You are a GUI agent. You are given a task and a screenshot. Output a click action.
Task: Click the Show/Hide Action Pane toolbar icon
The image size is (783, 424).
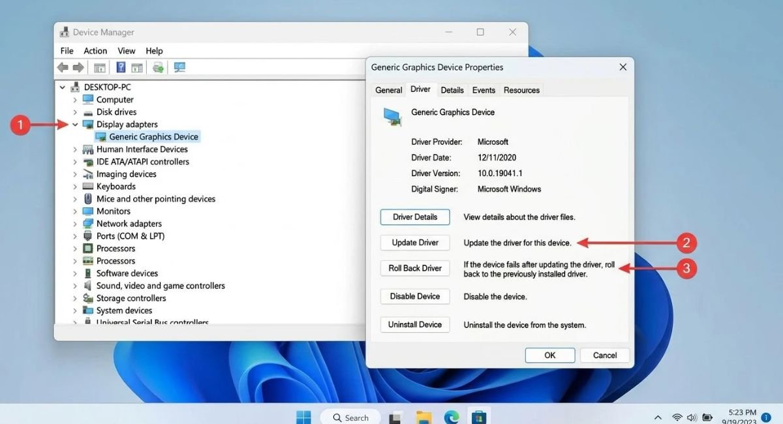[x=137, y=67]
